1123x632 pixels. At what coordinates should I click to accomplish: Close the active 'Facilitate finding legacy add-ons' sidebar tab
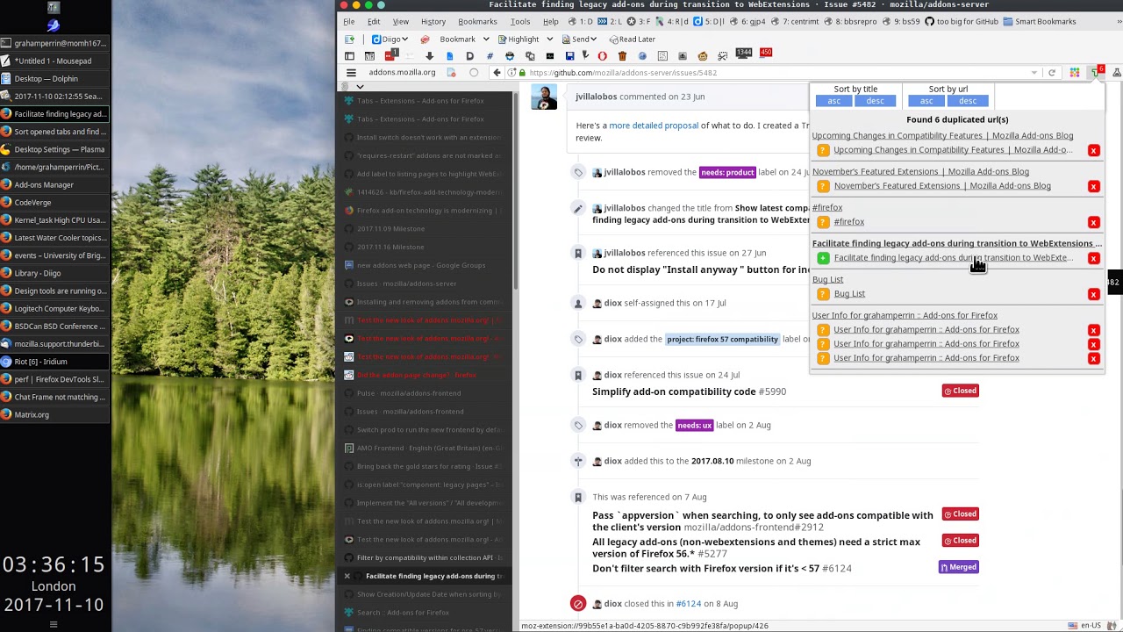[347, 576]
